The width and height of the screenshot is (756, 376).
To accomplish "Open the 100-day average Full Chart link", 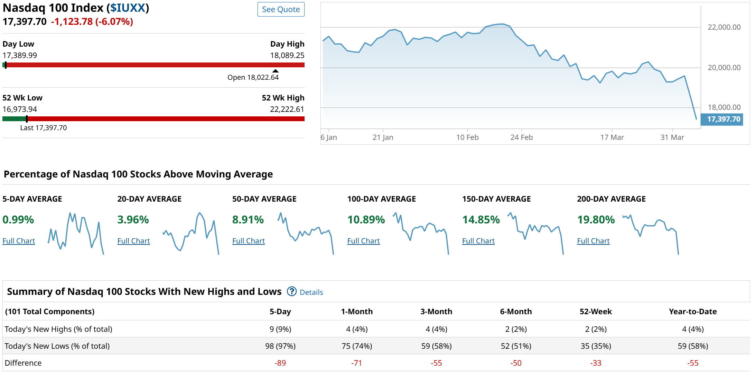I will [363, 241].
